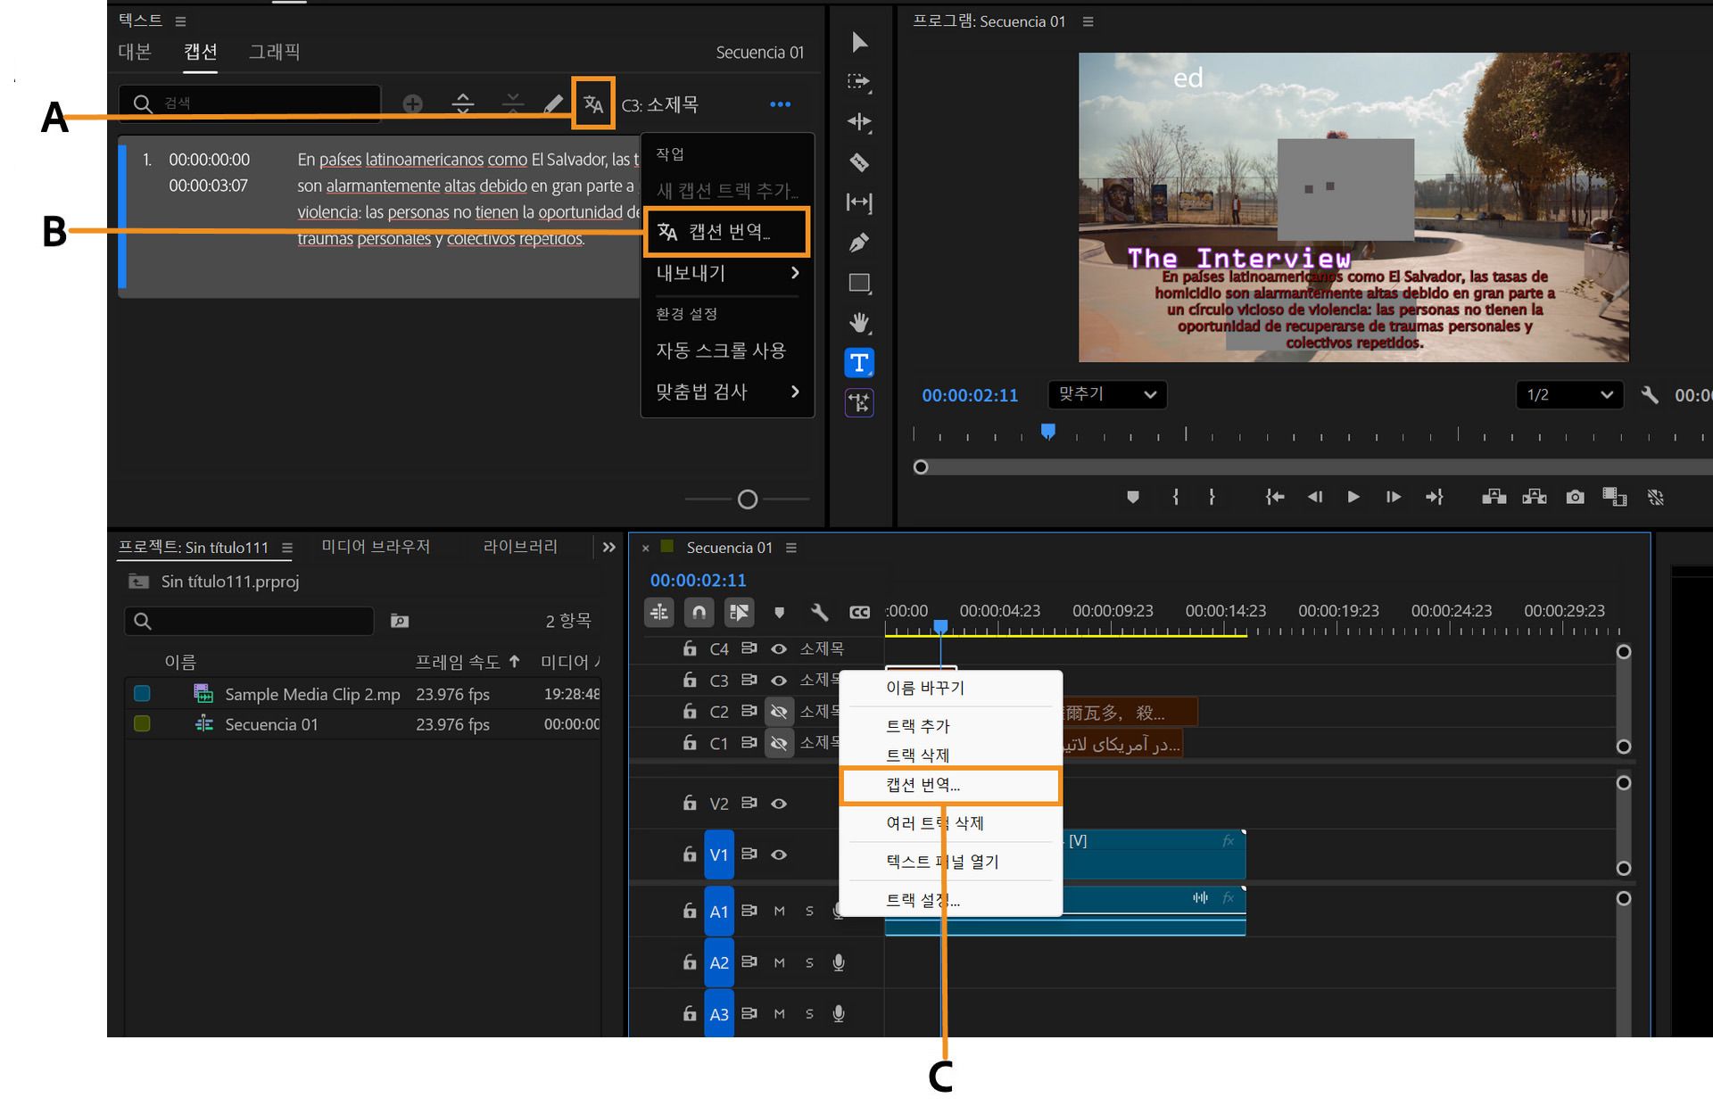This screenshot has width=1713, height=1106.
Task: Click the Project panel search field
Action: pyautogui.click(x=248, y=621)
